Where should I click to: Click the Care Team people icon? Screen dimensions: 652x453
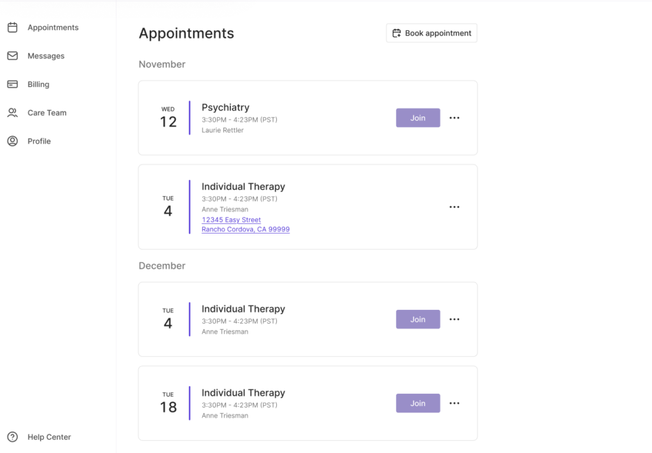click(x=12, y=113)
